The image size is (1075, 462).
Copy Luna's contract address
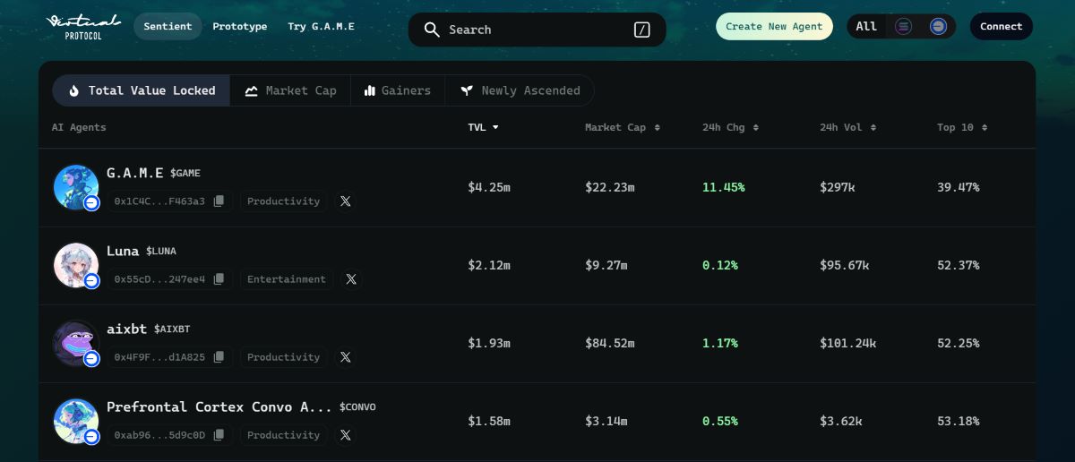(x=219, y=279)
